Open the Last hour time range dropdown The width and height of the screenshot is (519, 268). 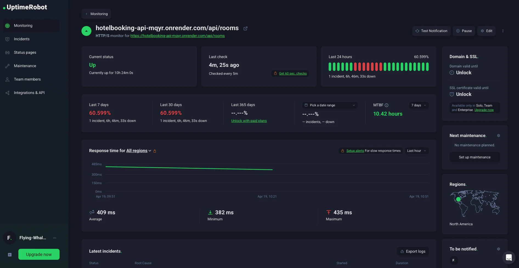[x=417, y=151]
